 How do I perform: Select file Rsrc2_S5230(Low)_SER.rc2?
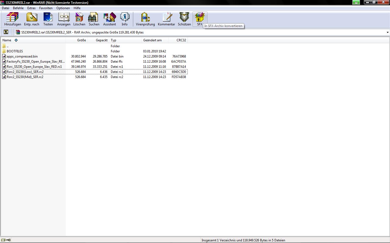pos(25,72)
